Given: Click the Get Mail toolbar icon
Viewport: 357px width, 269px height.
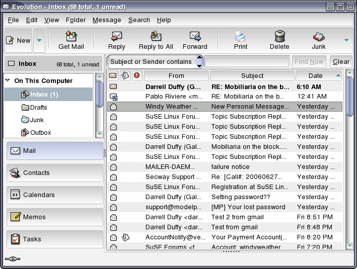Looking at the screenshot, I should point(71,37).
